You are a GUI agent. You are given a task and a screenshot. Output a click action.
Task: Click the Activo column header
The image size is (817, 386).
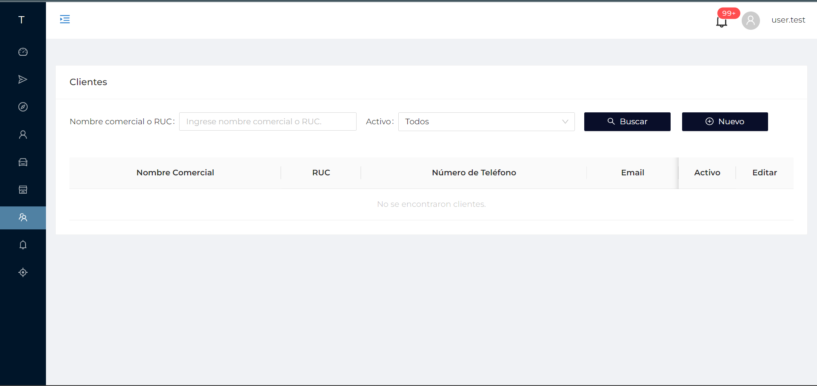click(x=707, y=173)
